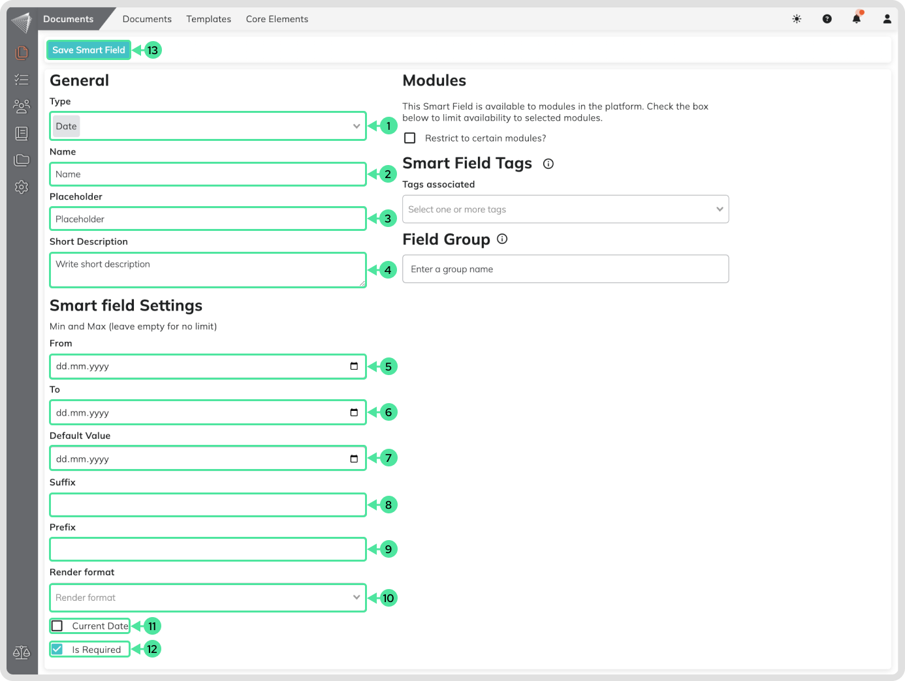
Task: Switch to the Templates tab
Action: click(208, 19)
